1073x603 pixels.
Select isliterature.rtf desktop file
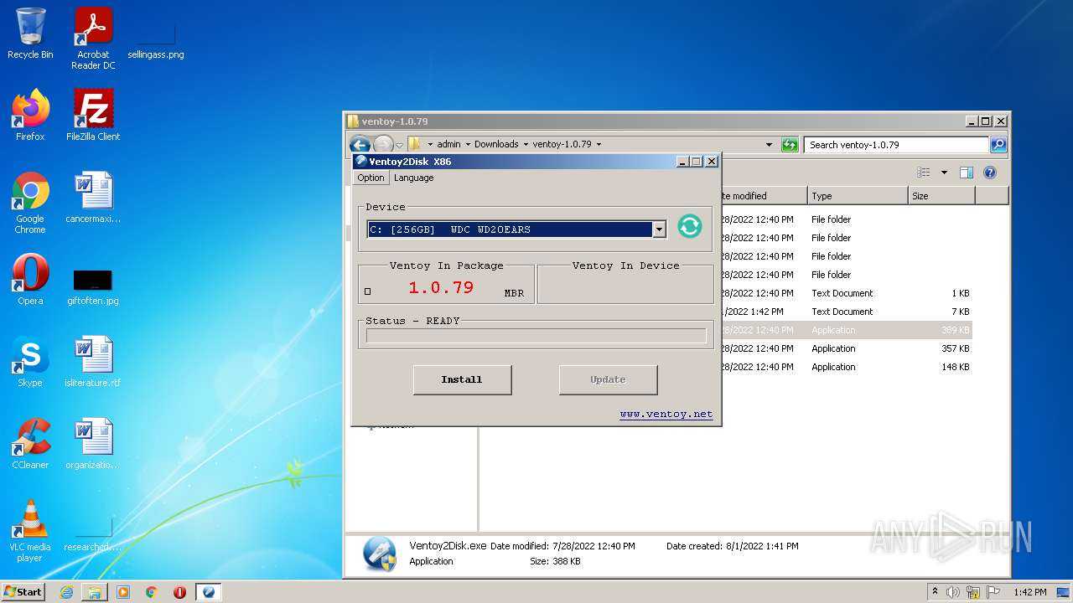click(x=93, y=362)
